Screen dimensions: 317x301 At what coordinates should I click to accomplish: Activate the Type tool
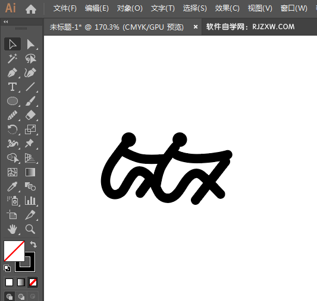[12, 87]
